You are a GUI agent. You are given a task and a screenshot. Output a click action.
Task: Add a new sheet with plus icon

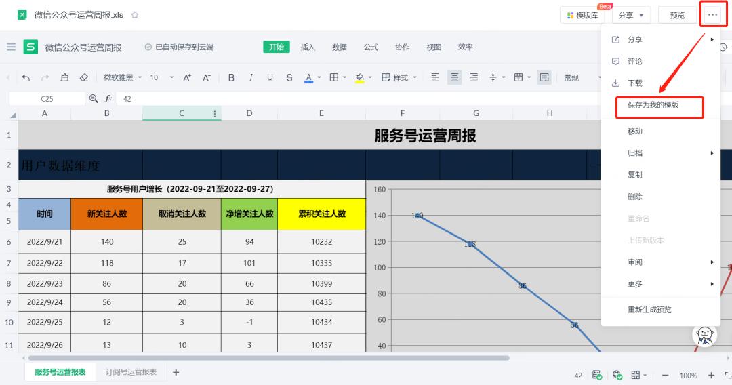(176, 372)
